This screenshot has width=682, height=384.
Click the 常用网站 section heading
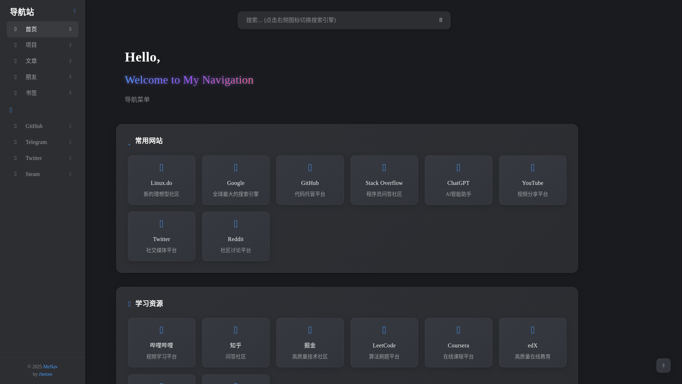click(x=149, y=141)
